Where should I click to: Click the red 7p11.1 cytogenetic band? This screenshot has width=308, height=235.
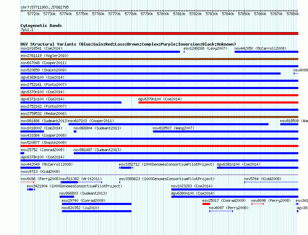pyautogui.click(x=159, y=33)
